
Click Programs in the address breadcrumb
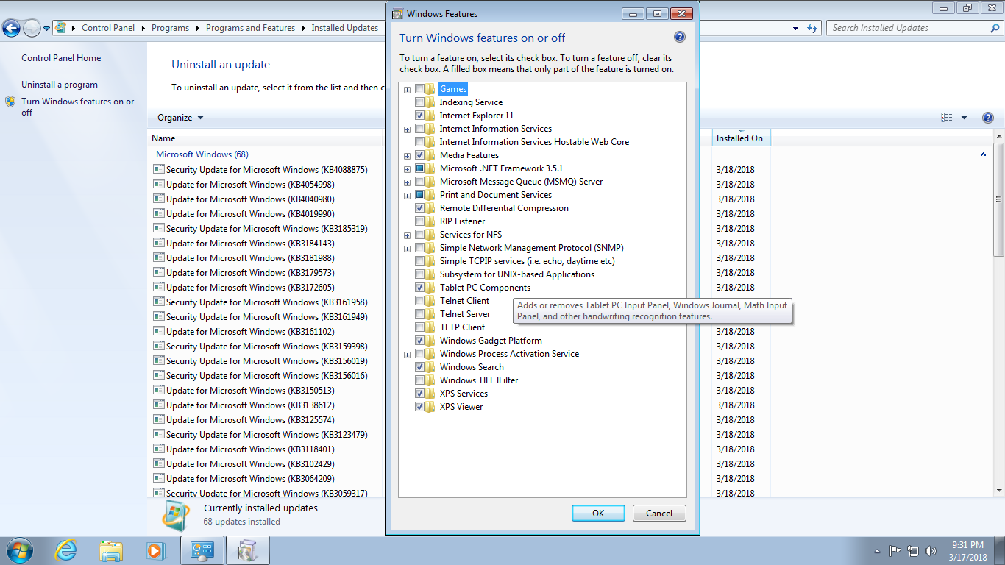point(170,28)
